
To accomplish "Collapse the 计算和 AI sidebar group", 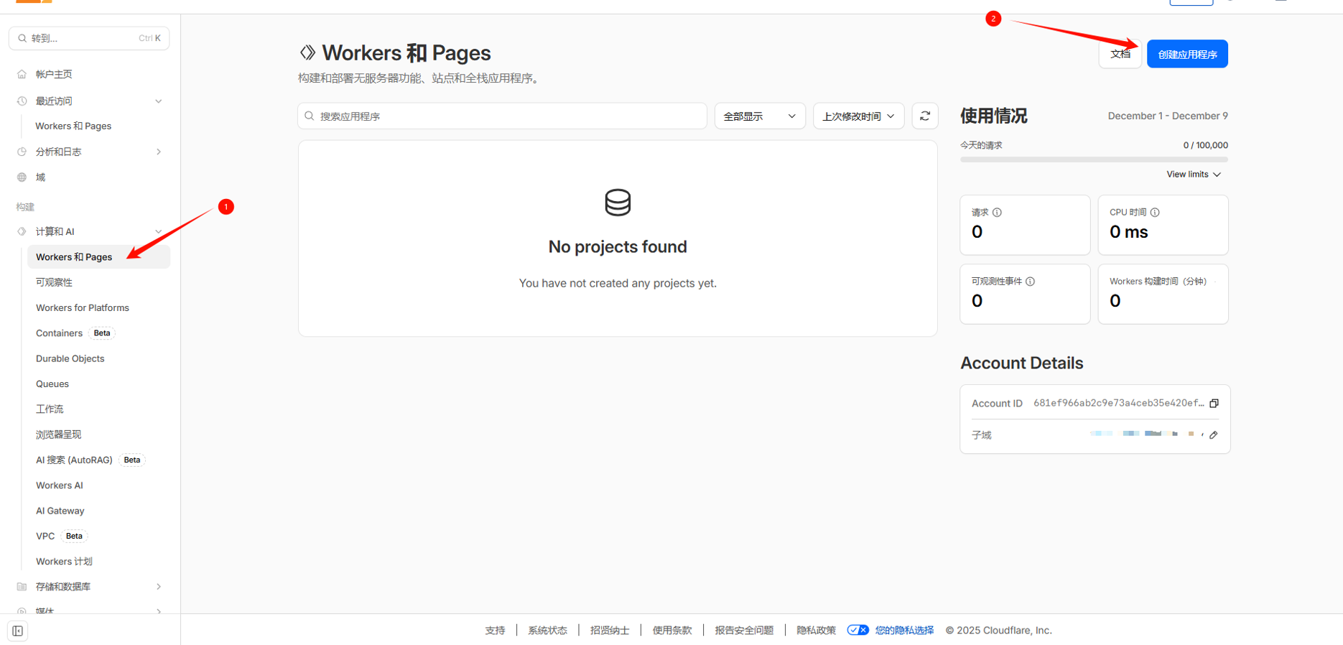I will pyautogui.click(x=159, y=231).
